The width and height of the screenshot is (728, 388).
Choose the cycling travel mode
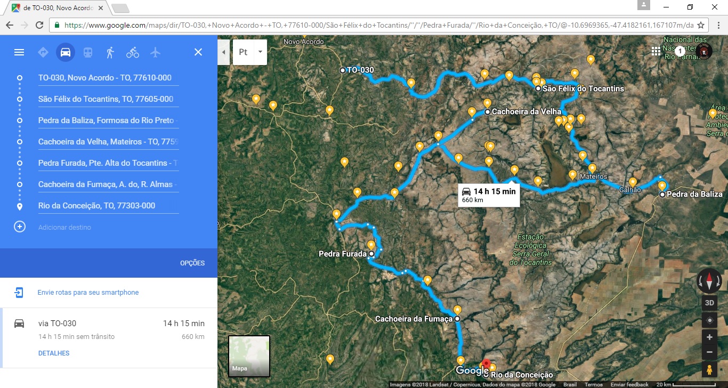click(133, 52)
